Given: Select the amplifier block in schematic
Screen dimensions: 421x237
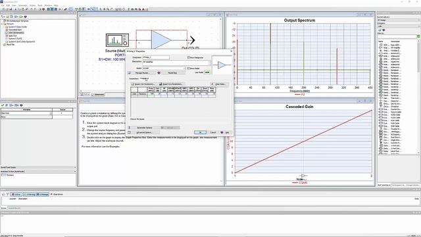Looking at the screenshot, I should pos(161,39).
